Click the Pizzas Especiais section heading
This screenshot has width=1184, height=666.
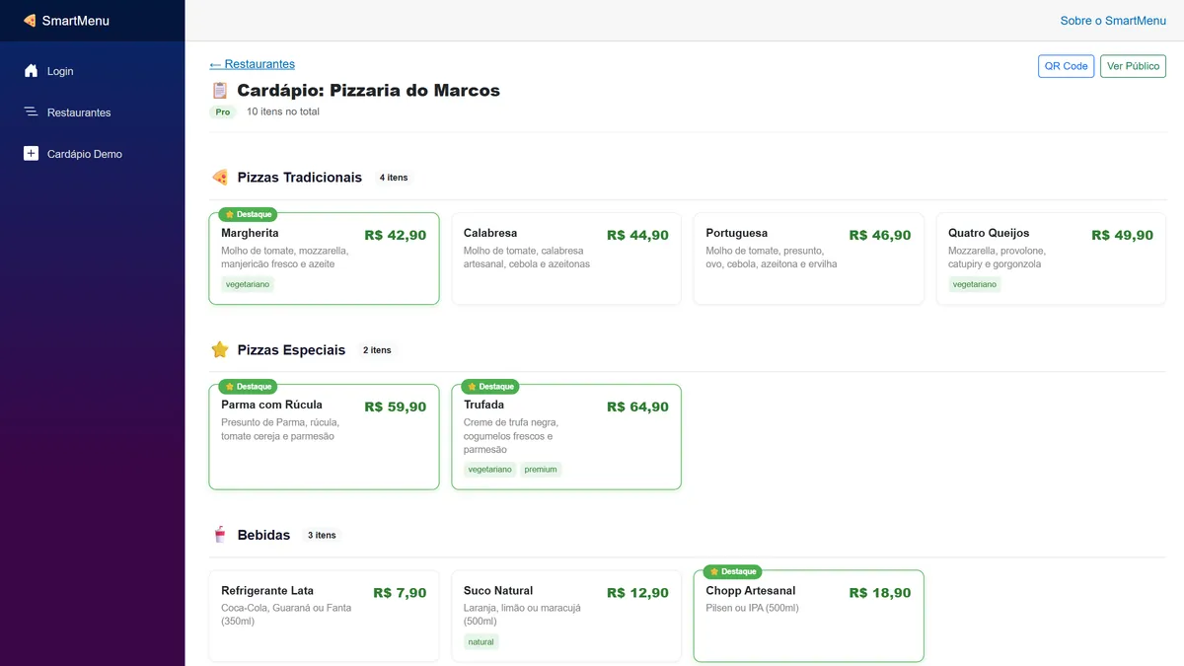292,350
